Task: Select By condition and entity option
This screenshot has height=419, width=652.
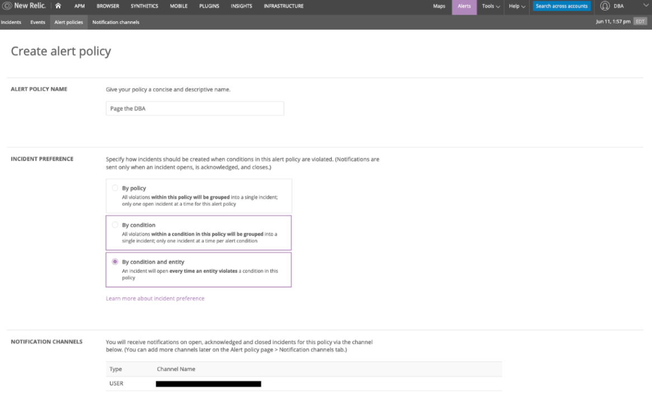Action: click(x=115, y=262)
